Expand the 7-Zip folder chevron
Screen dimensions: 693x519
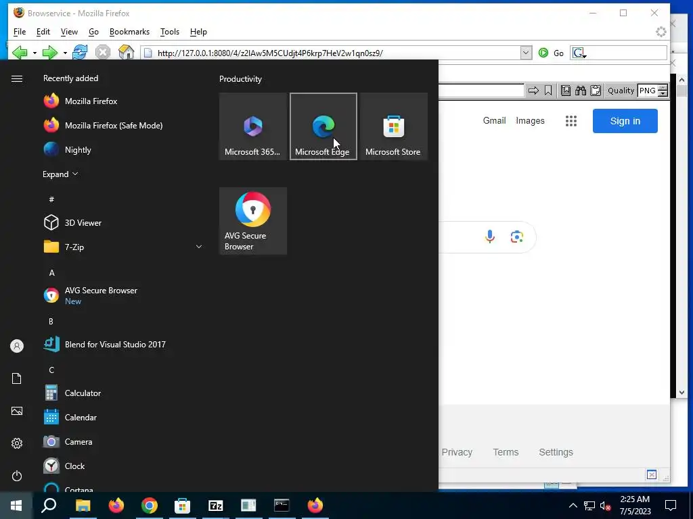pos(199,247)
